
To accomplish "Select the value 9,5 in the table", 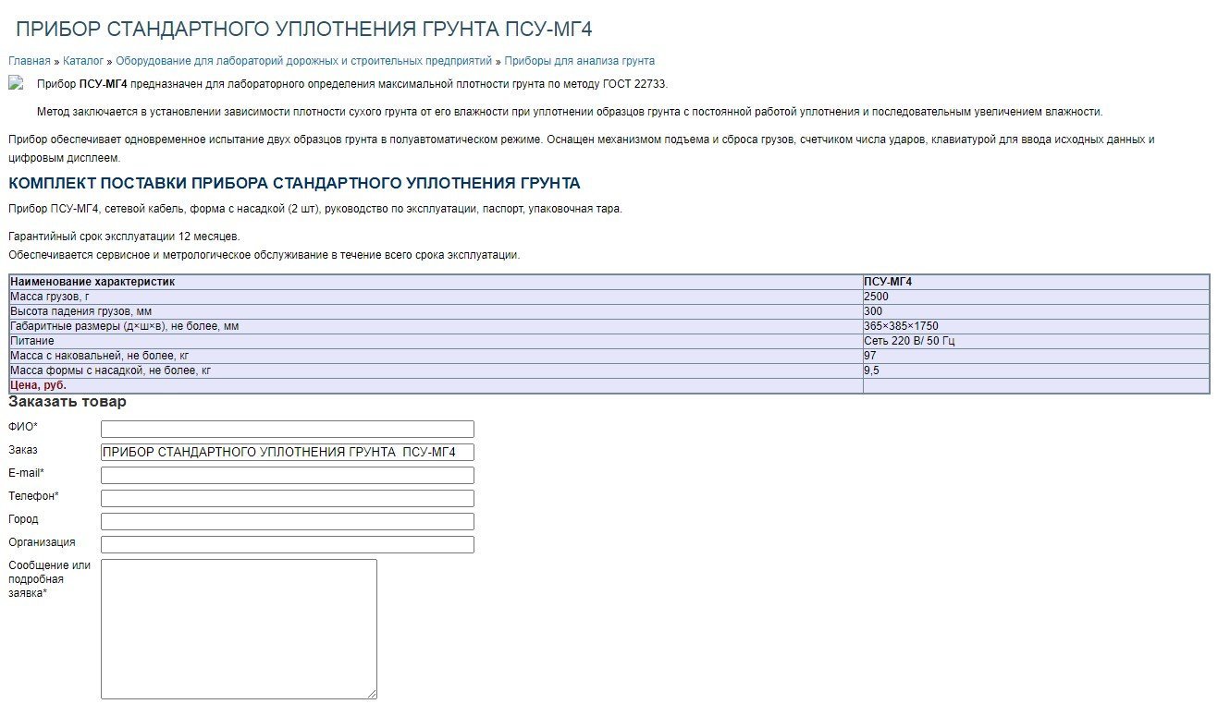I will tap(871, 370).
